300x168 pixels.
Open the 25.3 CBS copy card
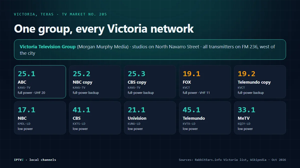pyautogui.click(x=150, y=82)
